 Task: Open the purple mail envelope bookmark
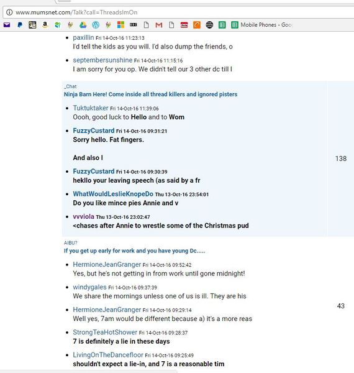[x=7, y=25]
